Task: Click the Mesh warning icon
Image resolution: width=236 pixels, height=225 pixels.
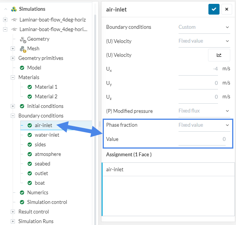Action: [22, 49]
